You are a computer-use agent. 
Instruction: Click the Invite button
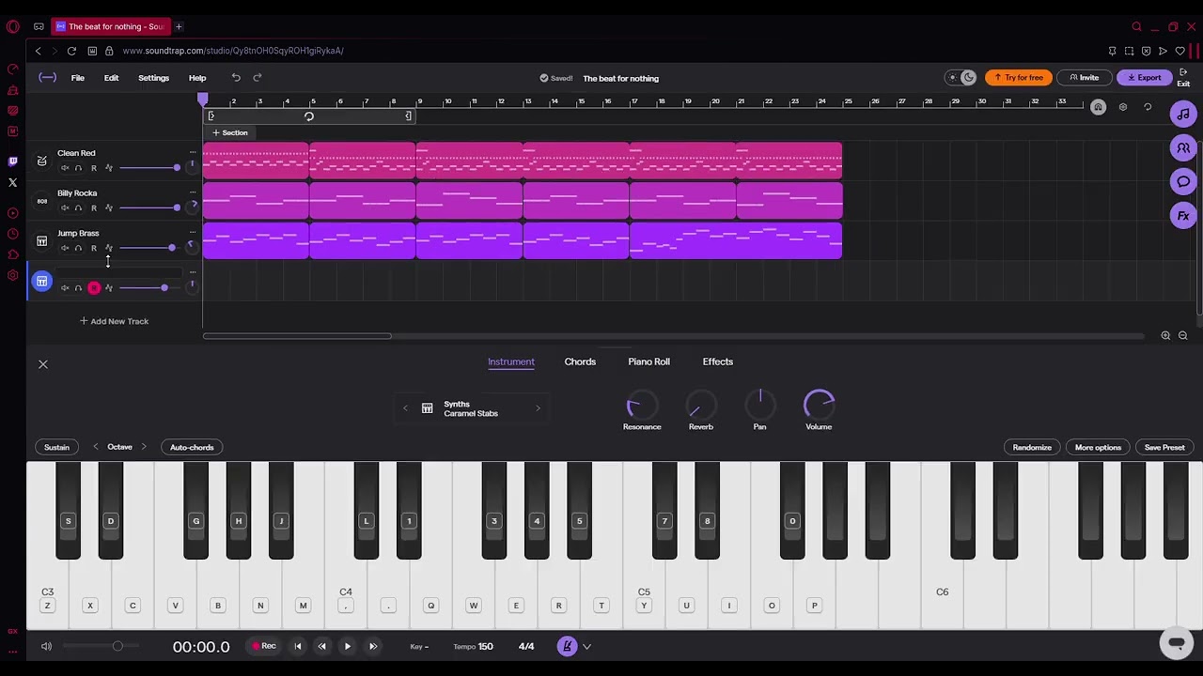(1084, 78)
